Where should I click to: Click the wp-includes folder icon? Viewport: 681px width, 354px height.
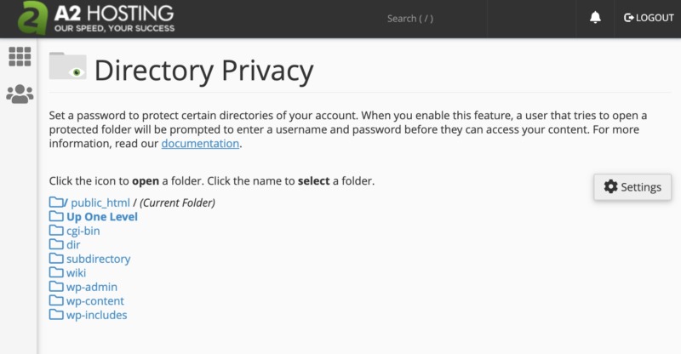[56, 315]
